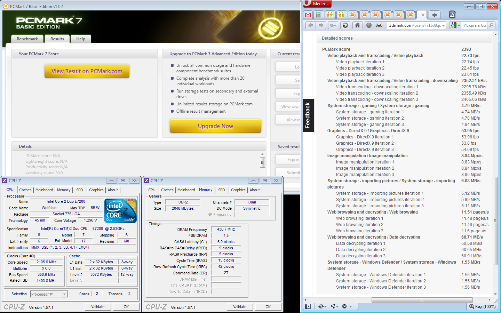
Task: Select Graphics tab in CPU-Z Memory window
Action: (x=238, y=190)
